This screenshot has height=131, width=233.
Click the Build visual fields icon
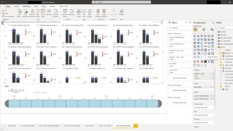195,30
